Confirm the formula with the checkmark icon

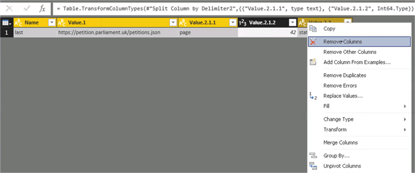(x=27, y=9)
